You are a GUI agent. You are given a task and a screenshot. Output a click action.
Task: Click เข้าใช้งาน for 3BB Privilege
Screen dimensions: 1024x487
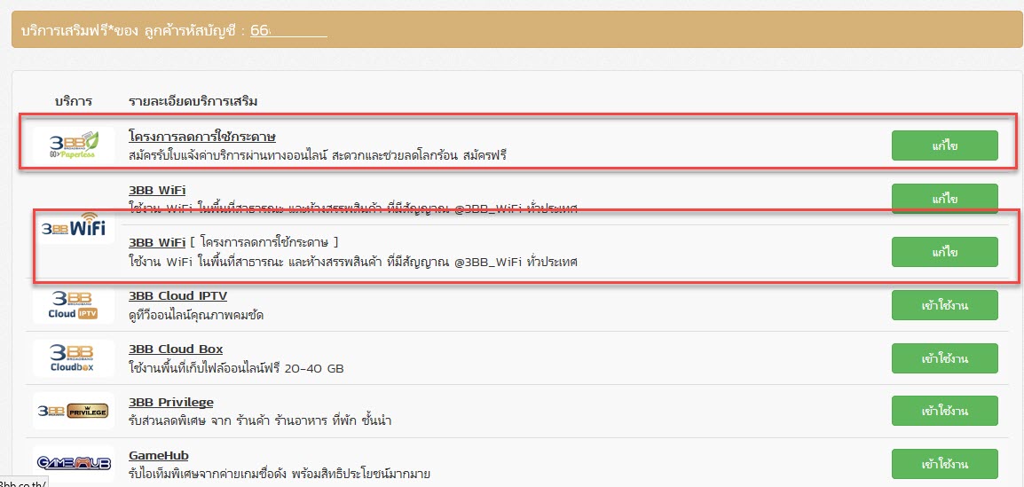pyautogui.click(x=945, y=412)
